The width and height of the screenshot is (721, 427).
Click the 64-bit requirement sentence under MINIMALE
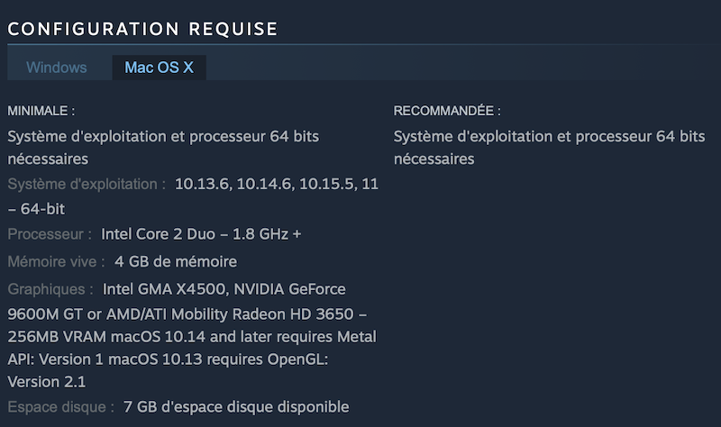(163, 137)
